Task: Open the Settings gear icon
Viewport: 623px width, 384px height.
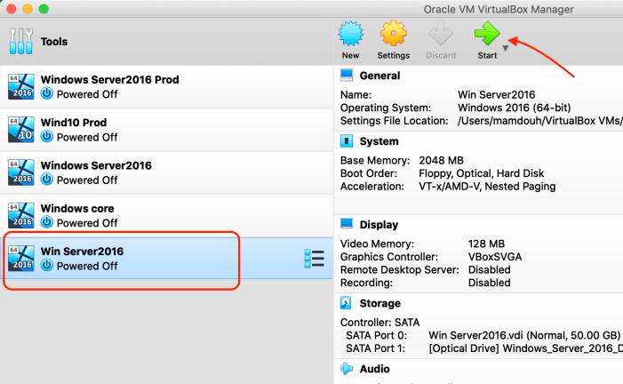Action: [395, 35]
